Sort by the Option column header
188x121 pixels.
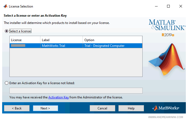(113, 40)
